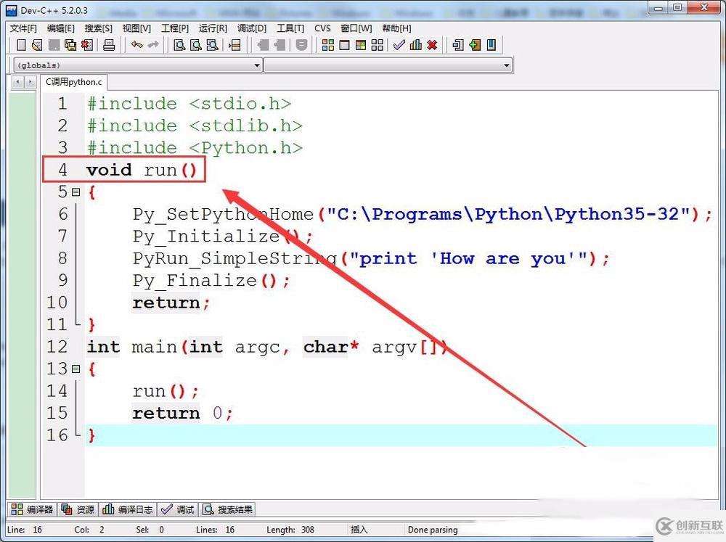
Task: Click the 编译日志 compile log button
Action: 127,509
